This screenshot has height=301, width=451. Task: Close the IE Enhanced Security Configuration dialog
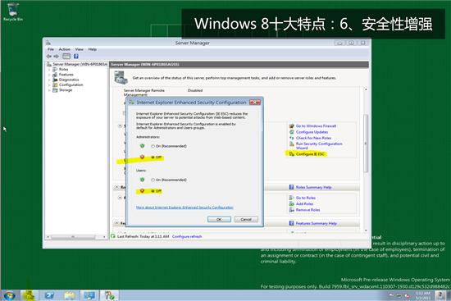(x=255, y=103)
